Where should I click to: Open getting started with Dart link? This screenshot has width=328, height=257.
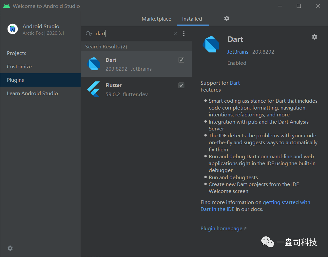click(x=255, y=206)
